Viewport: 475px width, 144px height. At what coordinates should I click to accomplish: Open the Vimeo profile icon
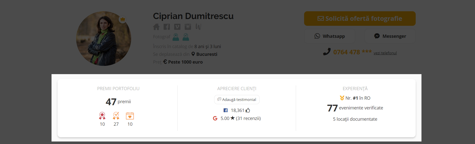[177, 27]
